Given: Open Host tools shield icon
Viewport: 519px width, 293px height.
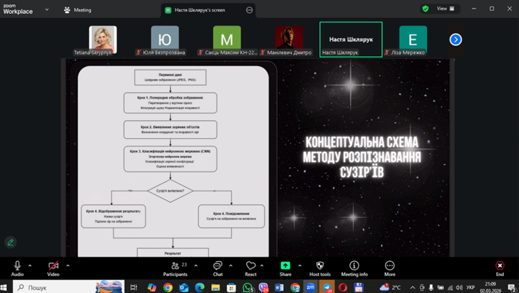Looking at the screenshot, I should click(320, 268).
